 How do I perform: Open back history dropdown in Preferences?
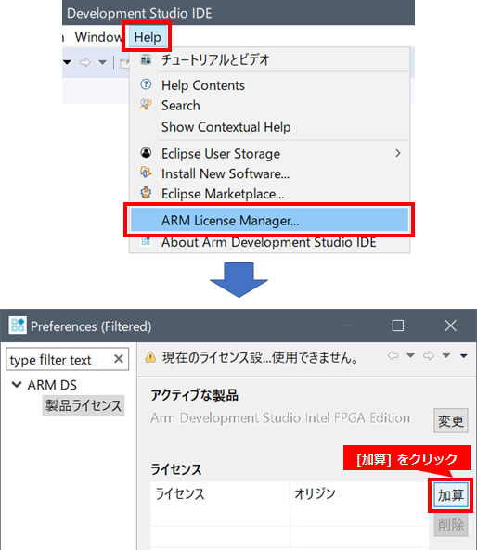tap(410, 356)
